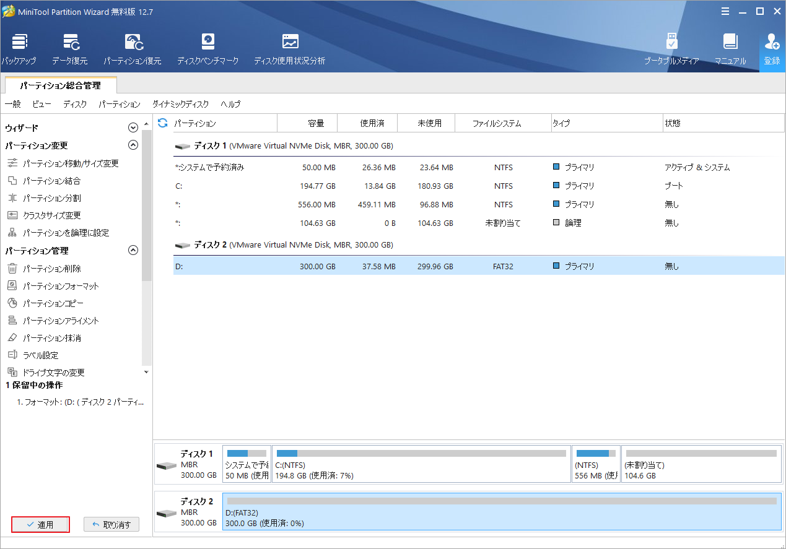
Task: Click ディスク 2 MBR label in disk map
Action: pyautogui.click(x=188, y=512)
